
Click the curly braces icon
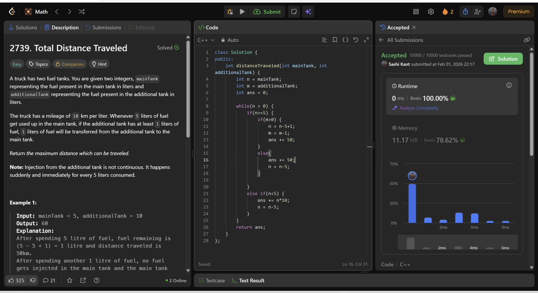[x=346, y=40]
